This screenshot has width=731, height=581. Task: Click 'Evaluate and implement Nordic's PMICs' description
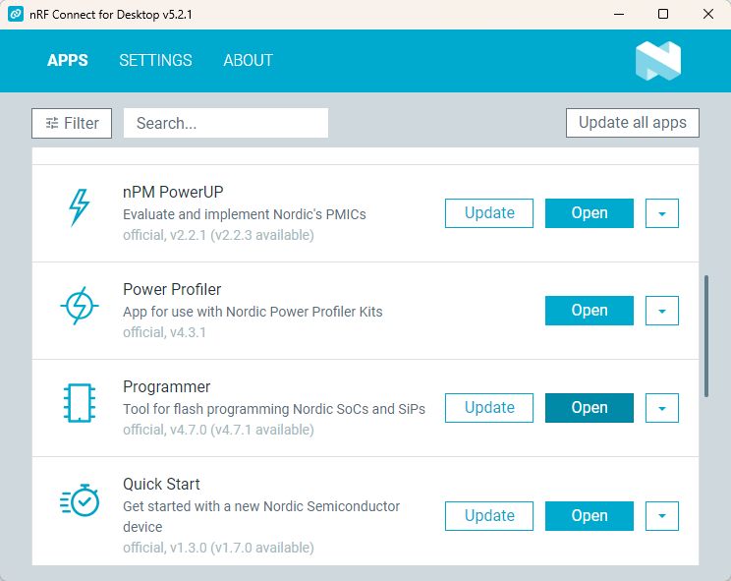245,214
